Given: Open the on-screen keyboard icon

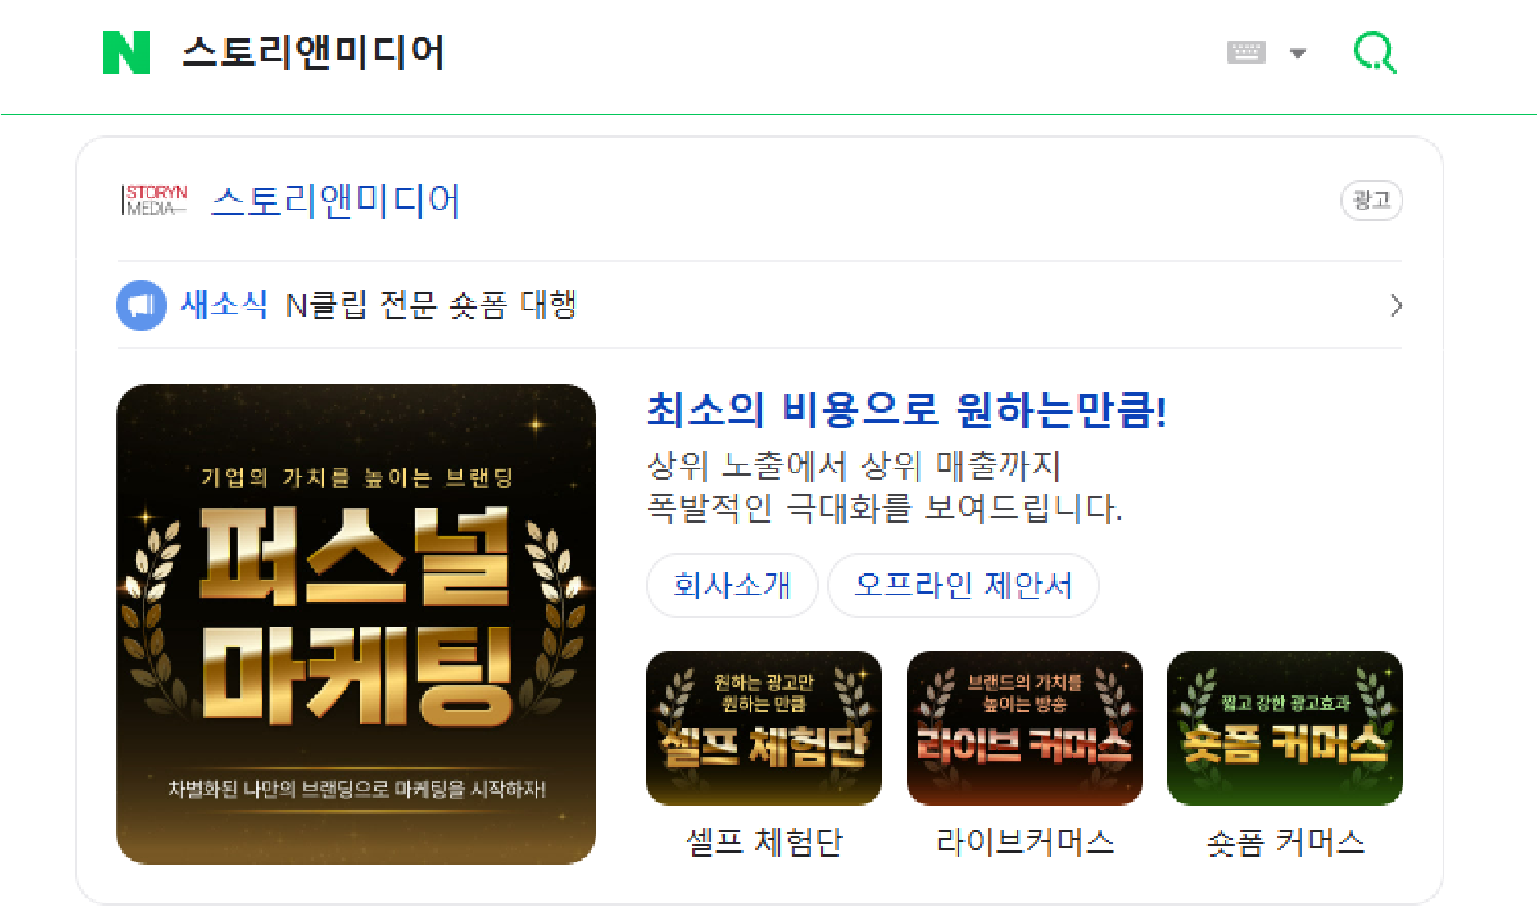Looking at the screenshot, I should point(1246,52).
